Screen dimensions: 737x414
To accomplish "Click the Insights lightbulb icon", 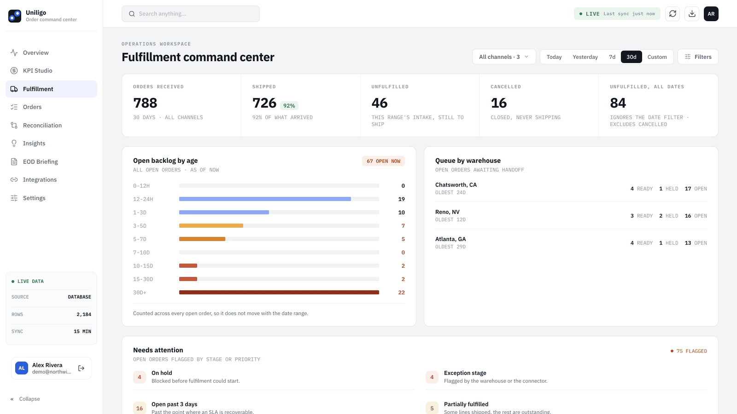I will [x=14, y=144].
